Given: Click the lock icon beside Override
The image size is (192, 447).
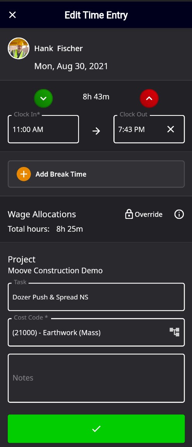Looking at the screenshot, I should 129,214.
